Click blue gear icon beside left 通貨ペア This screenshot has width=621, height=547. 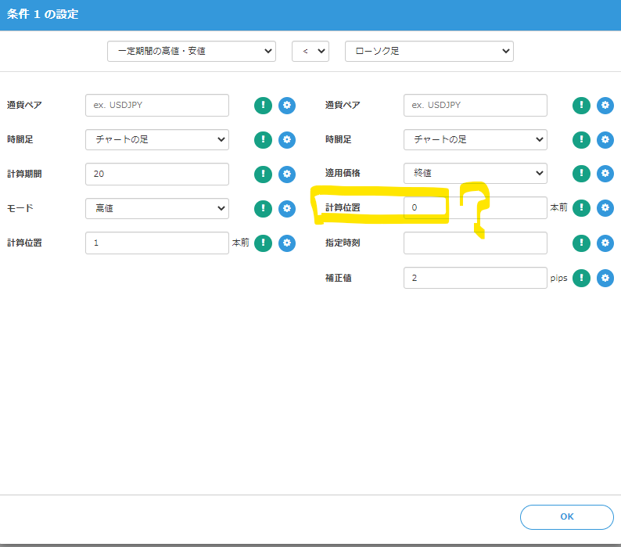point(287,106)
